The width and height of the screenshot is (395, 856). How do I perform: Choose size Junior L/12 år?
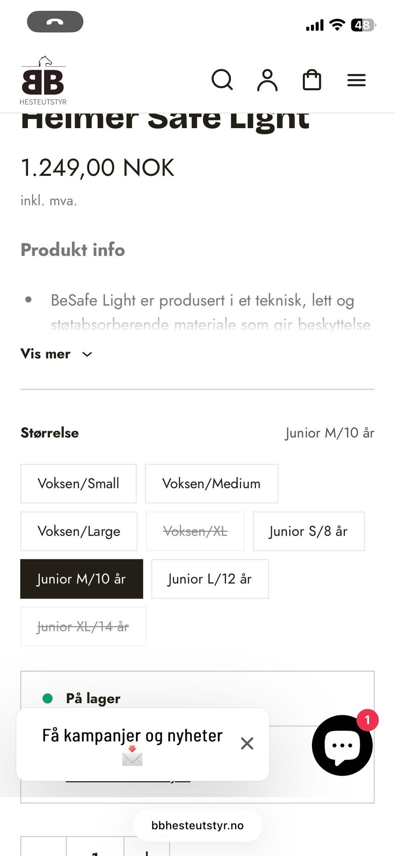click(210, 579)
